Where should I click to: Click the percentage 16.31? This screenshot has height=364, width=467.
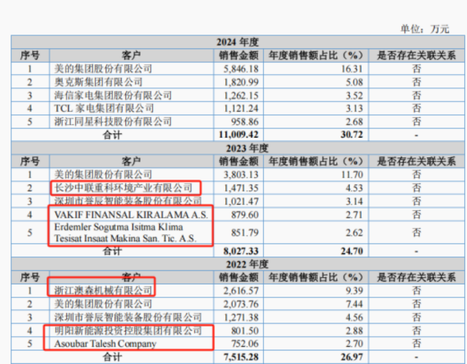352,69
